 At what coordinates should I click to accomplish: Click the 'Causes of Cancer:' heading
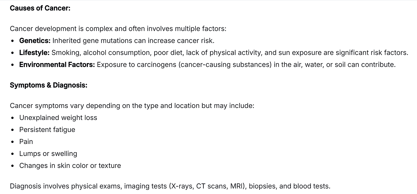(x=40, y=8)
